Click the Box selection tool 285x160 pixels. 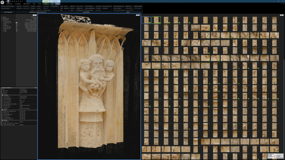[62, 10]
